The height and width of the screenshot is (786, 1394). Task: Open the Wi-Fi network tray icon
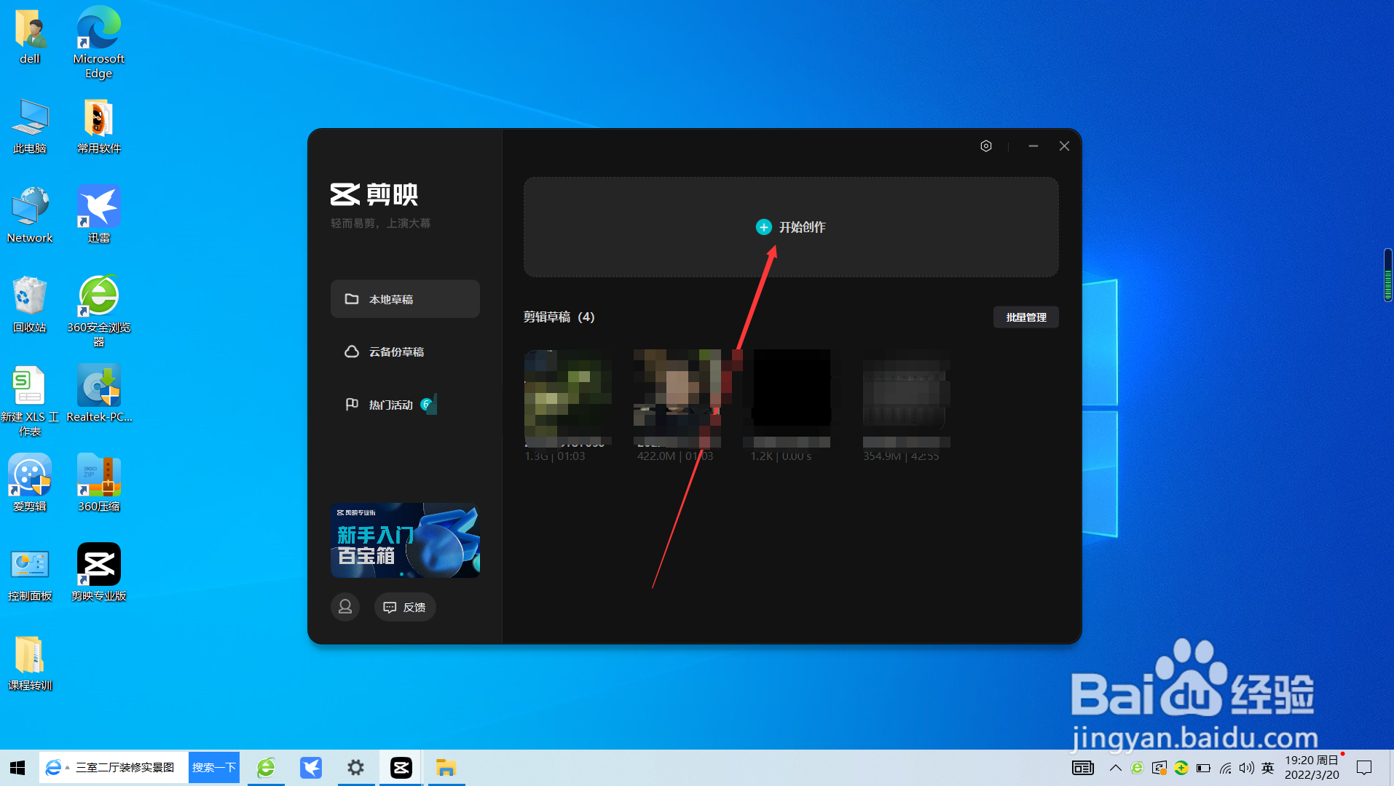[1226, 768]
